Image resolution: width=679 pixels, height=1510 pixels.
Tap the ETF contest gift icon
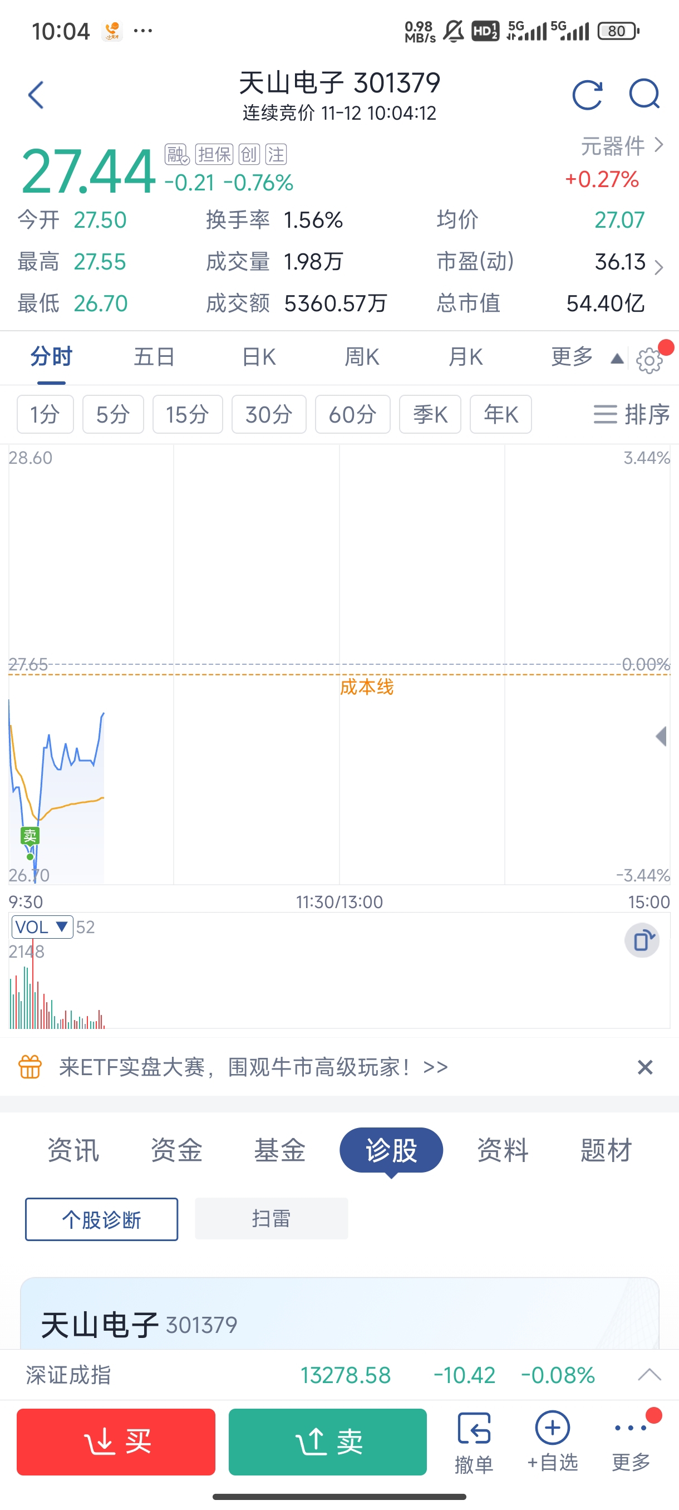click(x=30, y=1067)
